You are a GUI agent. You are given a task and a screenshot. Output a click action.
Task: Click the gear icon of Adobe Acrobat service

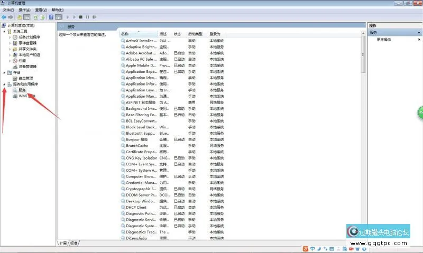[x=123, y=53]
